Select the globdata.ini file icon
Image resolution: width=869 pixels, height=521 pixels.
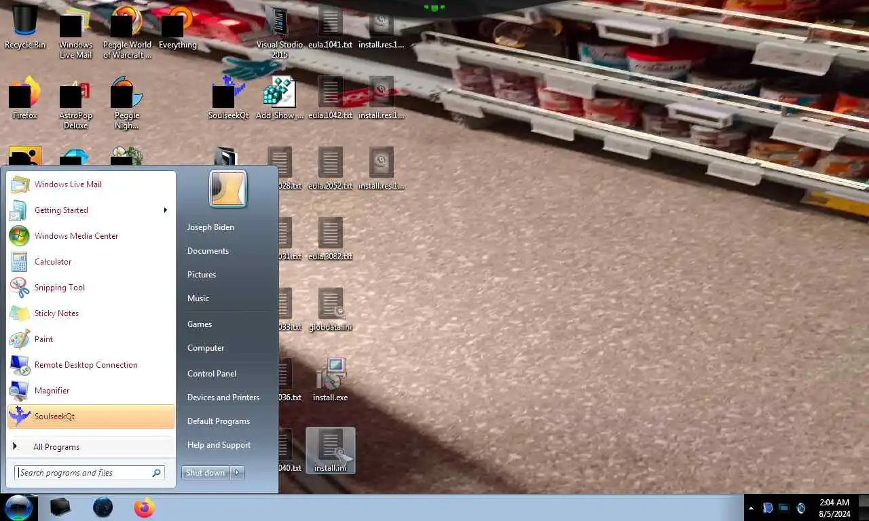(x=331, y=311)
